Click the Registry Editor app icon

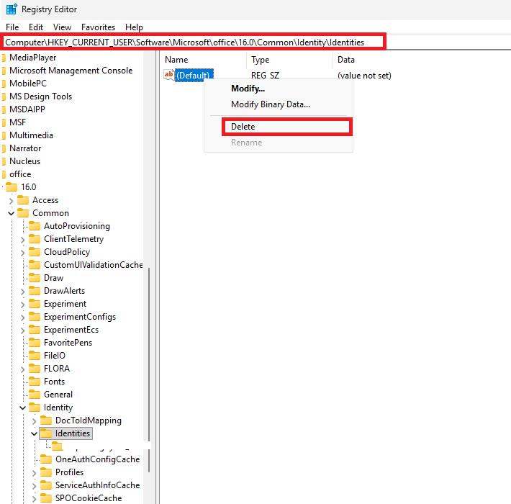pyautogui.click(x=12, y=9)
